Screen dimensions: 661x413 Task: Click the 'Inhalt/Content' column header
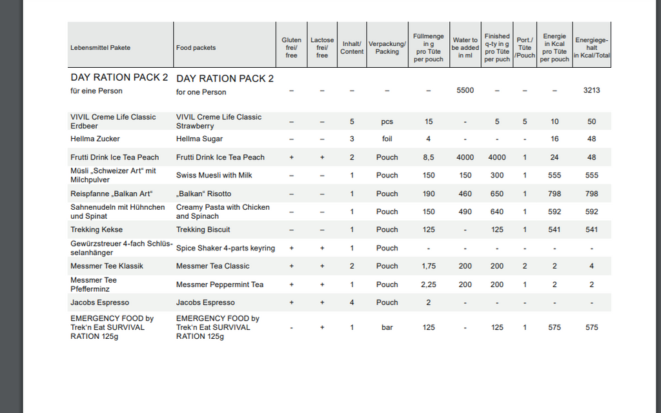click(x=352, y=48)
